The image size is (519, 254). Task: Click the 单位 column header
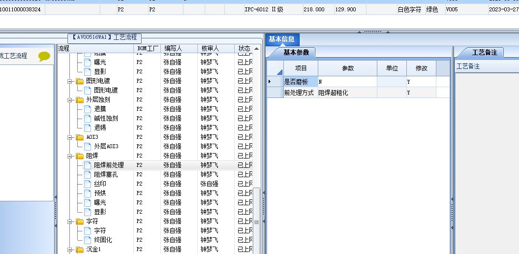click(392, 68)
